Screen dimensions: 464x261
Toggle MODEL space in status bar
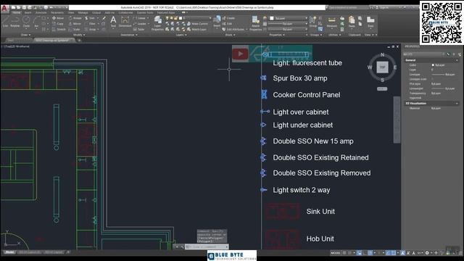tap(336, 253)
